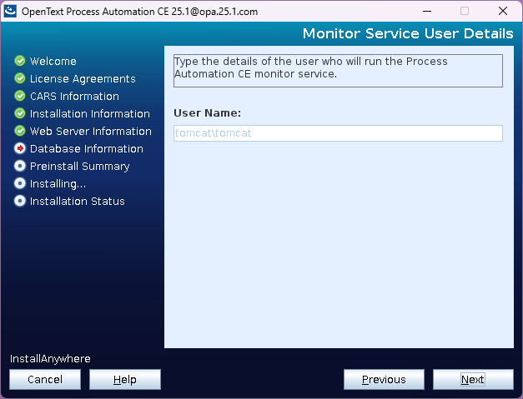Click the pending circle icon beside Preinstall Summary
The image size is (523, 399).
click(20, 166)
